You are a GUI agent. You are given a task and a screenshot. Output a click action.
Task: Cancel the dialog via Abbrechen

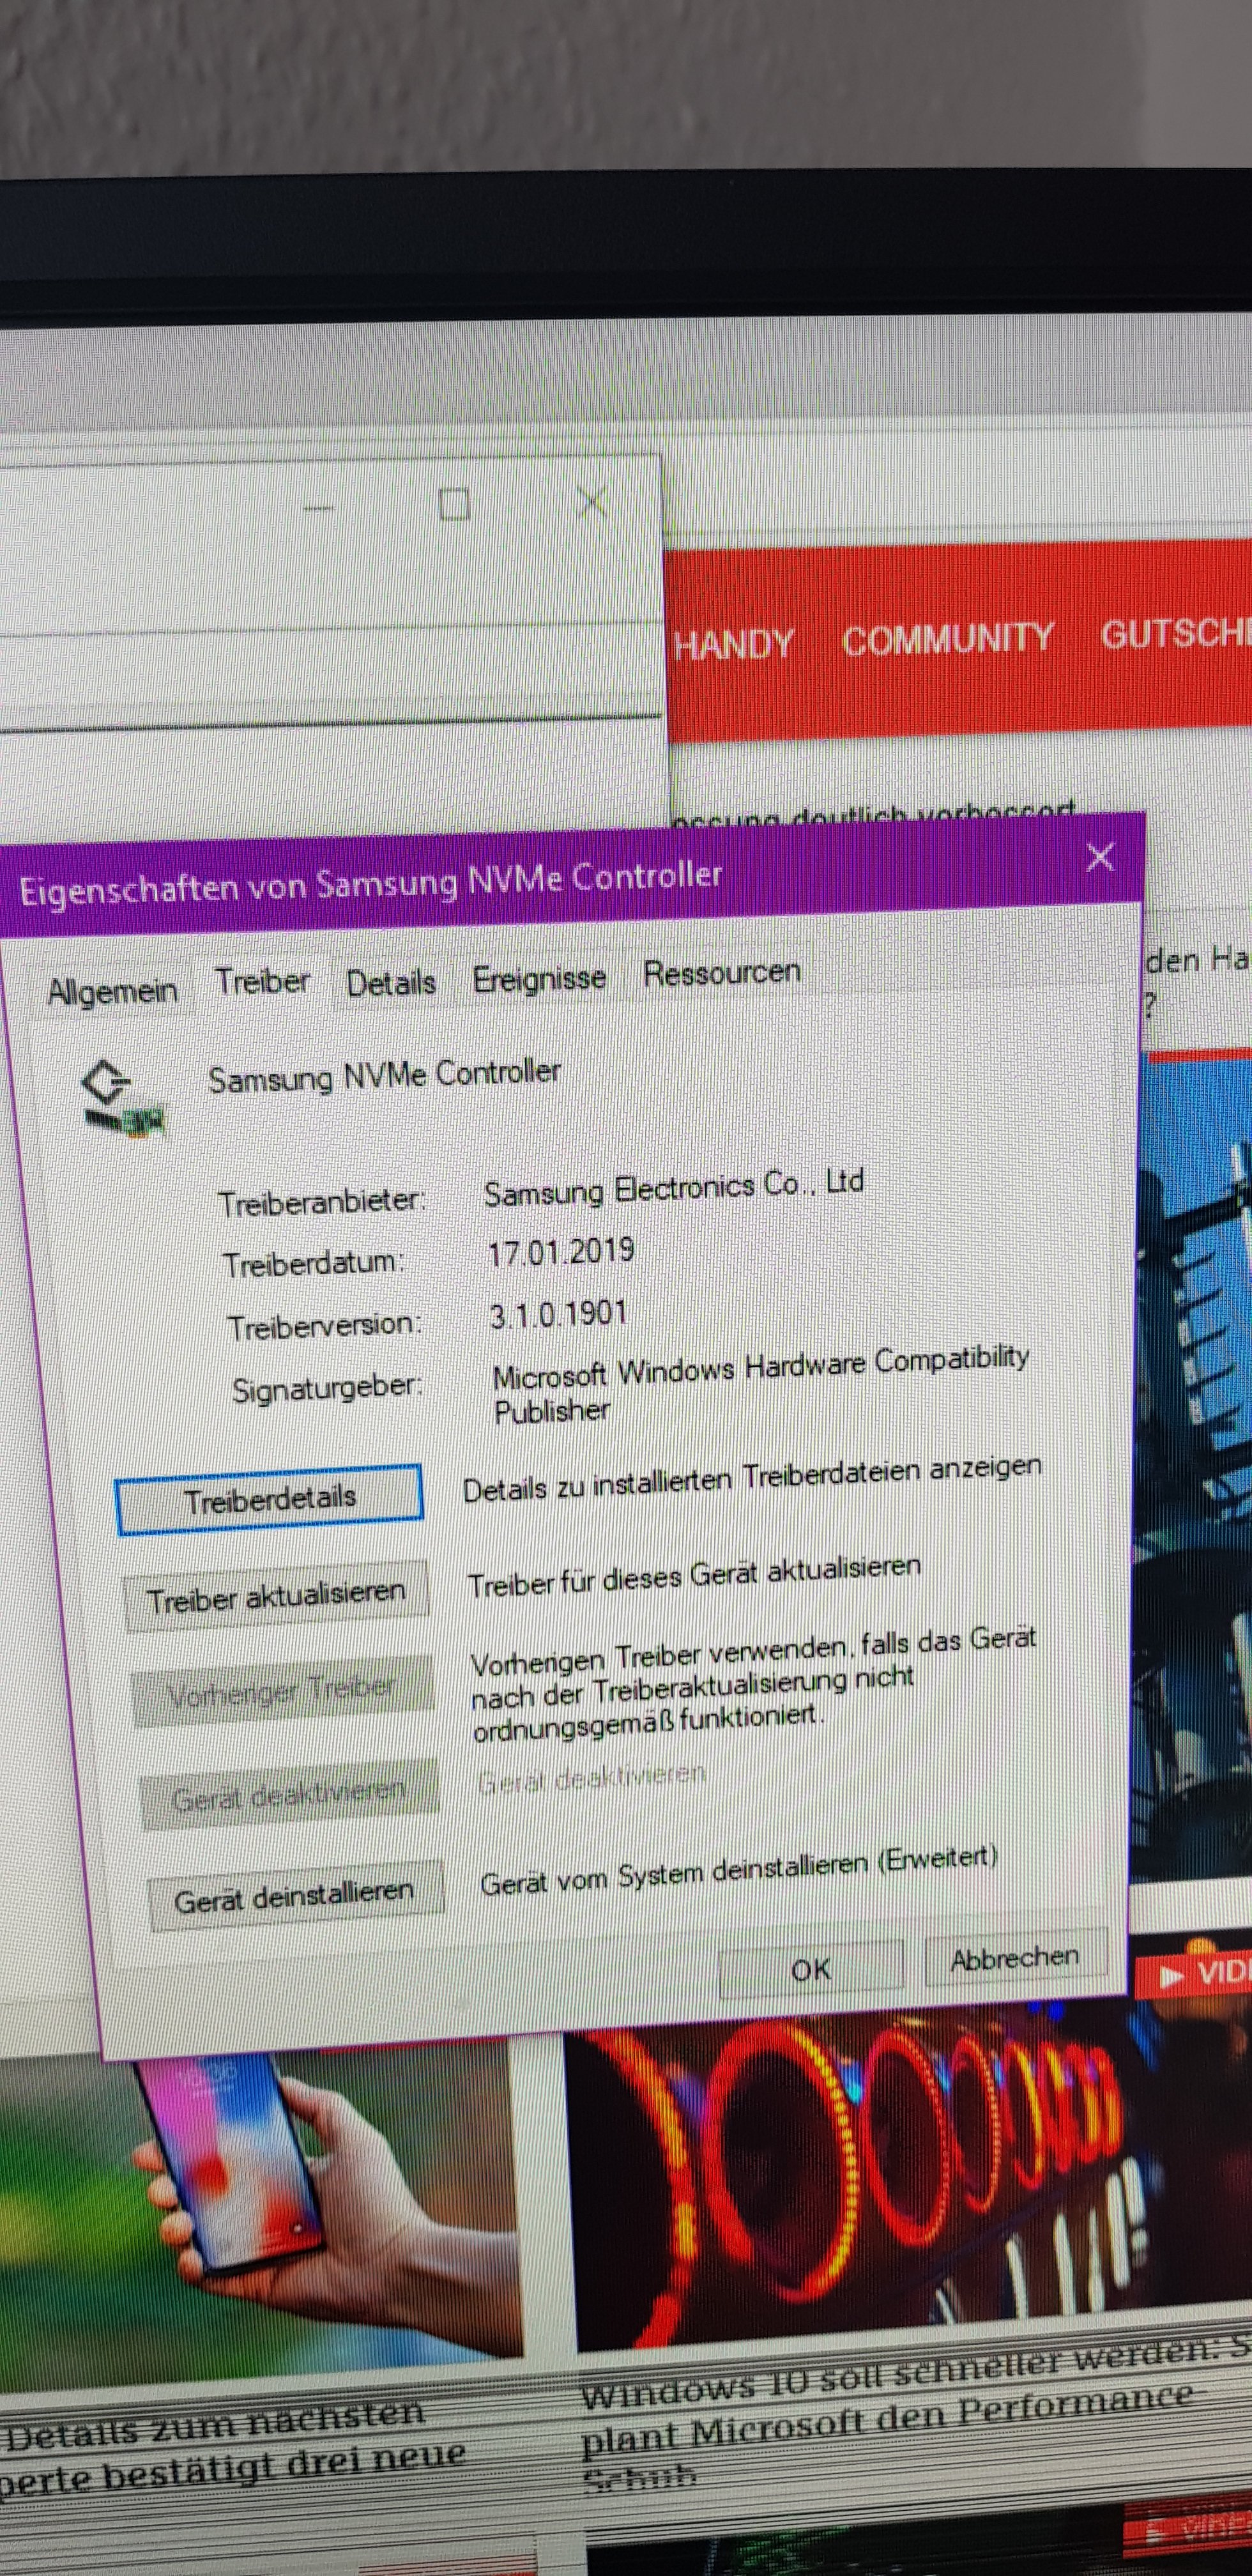click(1014, 1957)
